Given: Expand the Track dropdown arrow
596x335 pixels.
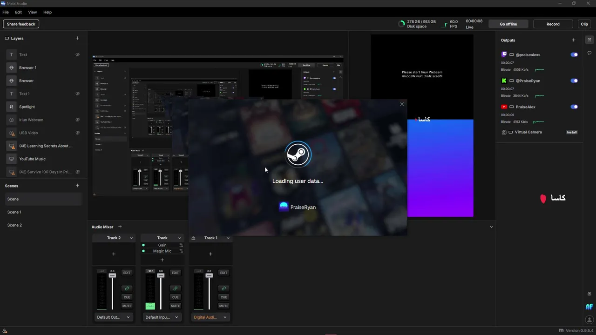Looking at the screenshot, I should click(180, 238).
